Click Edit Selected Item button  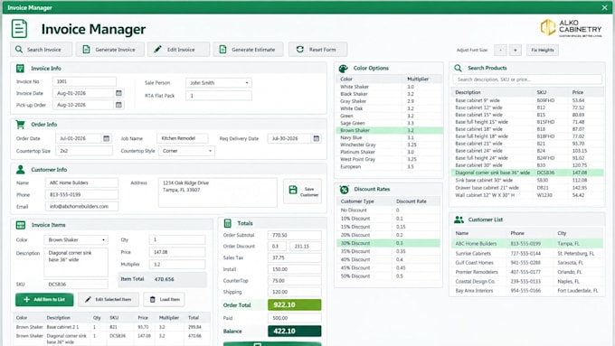(109, 299)
